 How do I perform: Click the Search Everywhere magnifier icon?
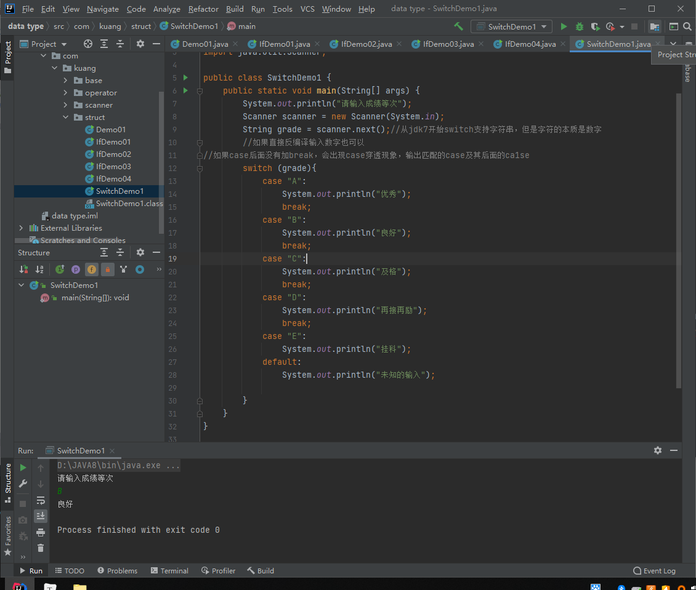click(687, 26)
